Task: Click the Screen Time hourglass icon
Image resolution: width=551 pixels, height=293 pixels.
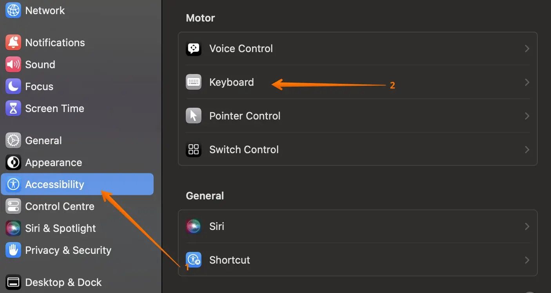Action: [x=13, y=109]
